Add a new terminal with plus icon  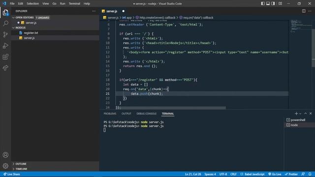296,114
